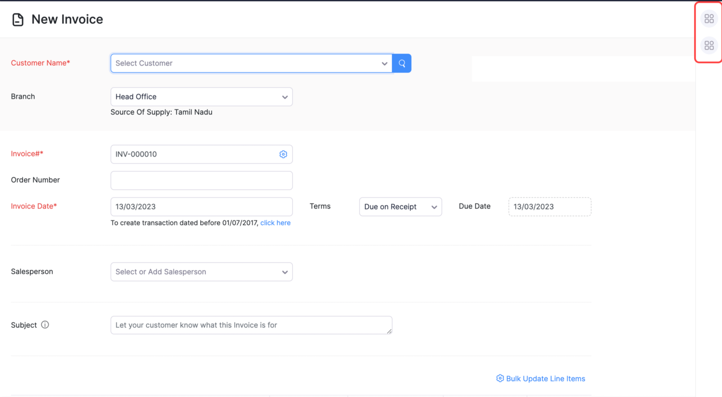This screenshot has width=722, height=397.
Task: Click the Invoice Date field
Action: pos(201,207)
